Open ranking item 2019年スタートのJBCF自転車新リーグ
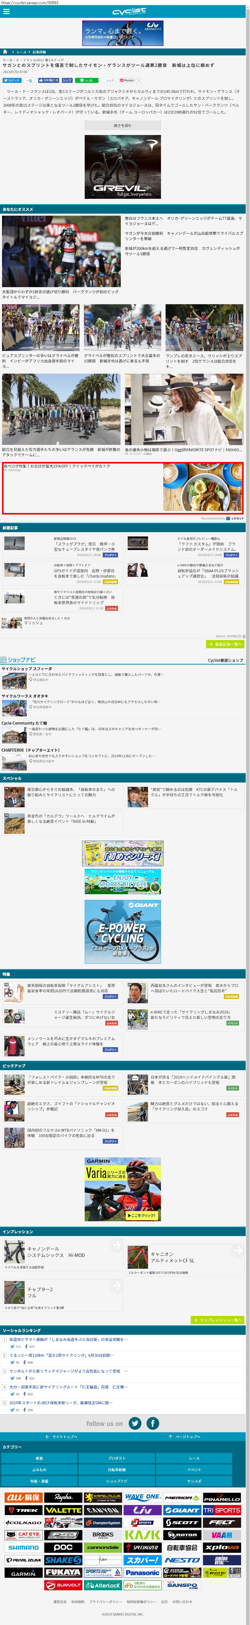 coord(61,1403)
